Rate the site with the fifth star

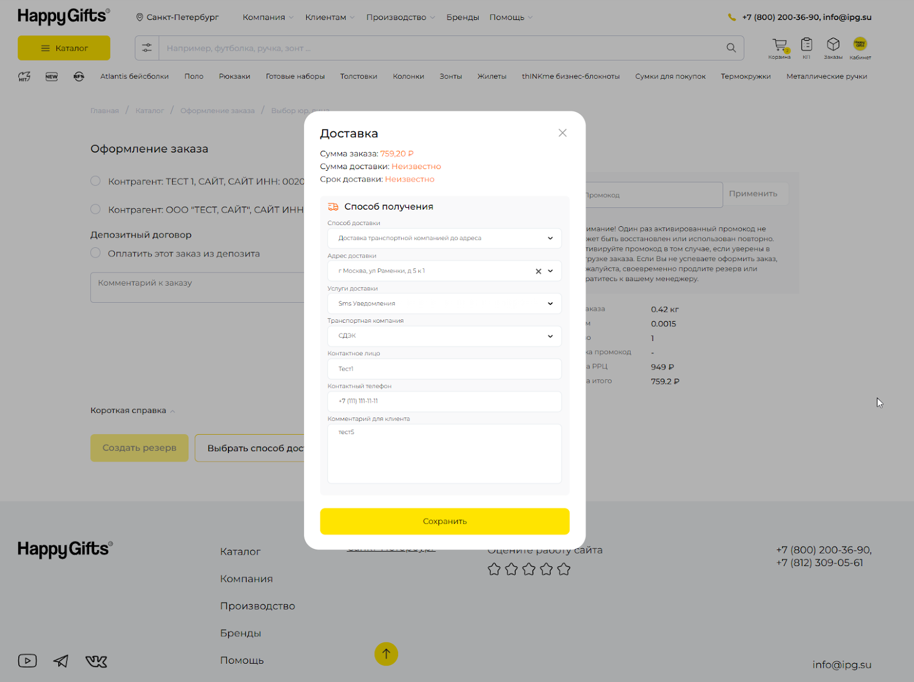pyautogui.click(x=564, y=569)
